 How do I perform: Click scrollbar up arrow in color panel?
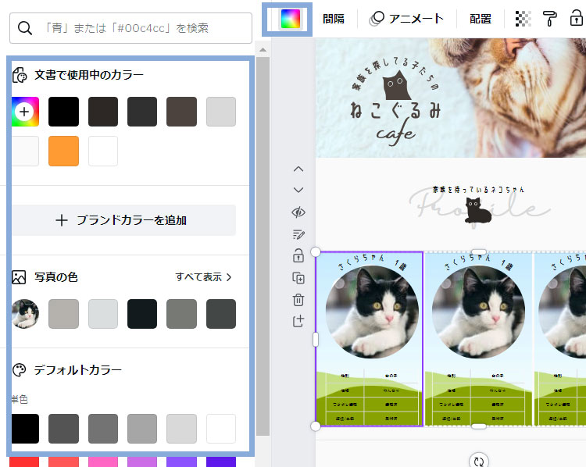click(263, 50)
